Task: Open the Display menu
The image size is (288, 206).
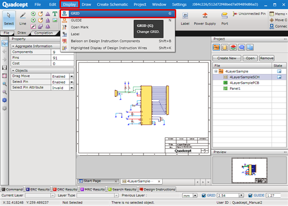Action: coord(70,4)
